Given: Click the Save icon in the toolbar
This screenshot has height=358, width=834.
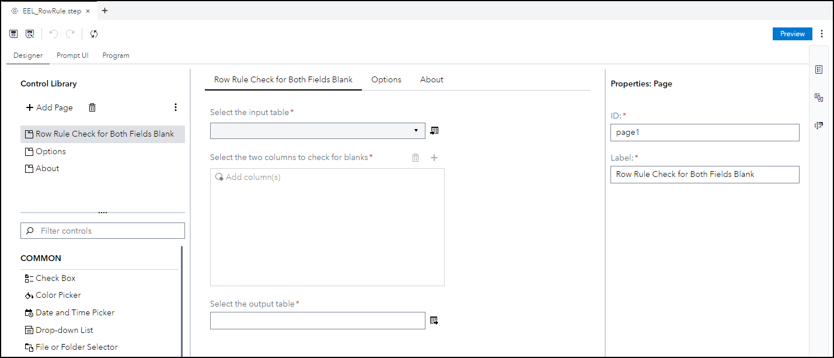Looking at the screenshot, I should click(13, 34).
